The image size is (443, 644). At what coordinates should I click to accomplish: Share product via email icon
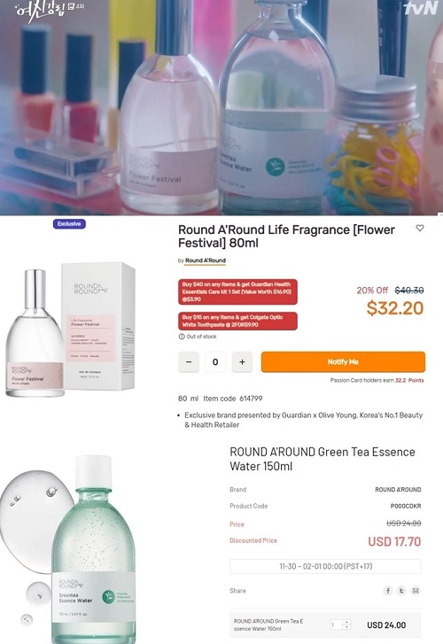pyautogui.click(x=416, y=591)
